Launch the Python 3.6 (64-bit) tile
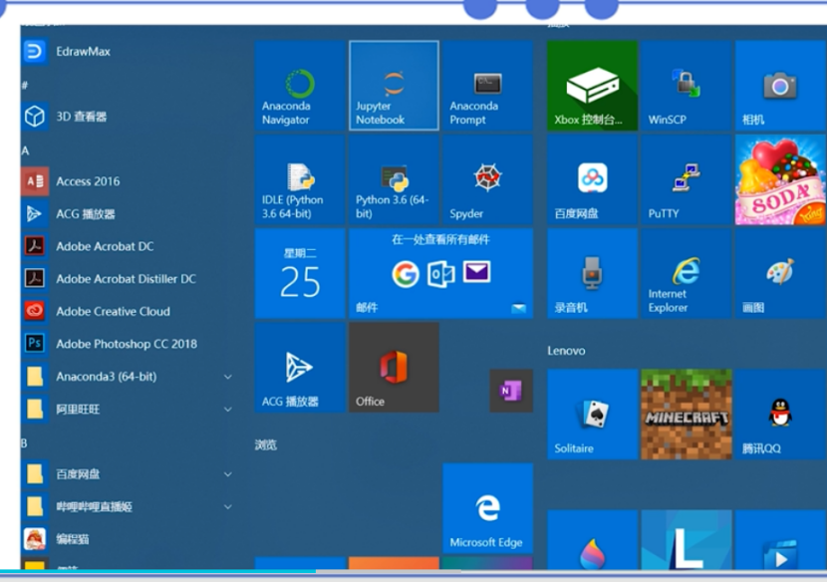Viewport: 827px width, 583px height. [394, 180]
